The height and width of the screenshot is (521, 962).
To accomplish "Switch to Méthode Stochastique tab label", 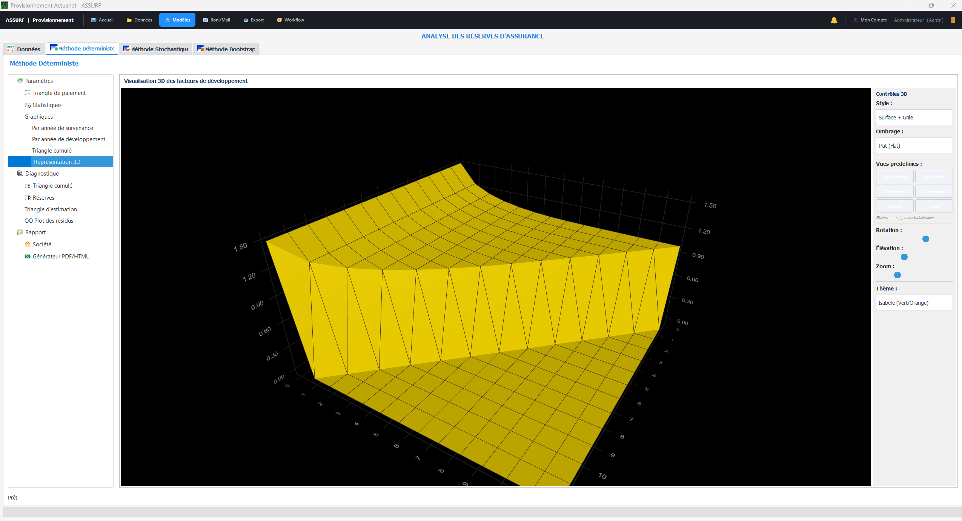I will [x=160, y=49].
